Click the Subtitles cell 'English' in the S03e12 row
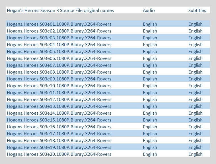The image size is (216, 164). pos(196,99)
